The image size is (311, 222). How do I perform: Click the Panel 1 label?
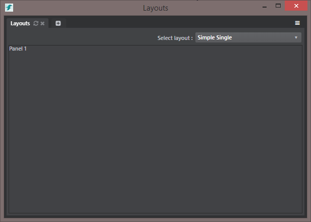[x=18, y=49]
